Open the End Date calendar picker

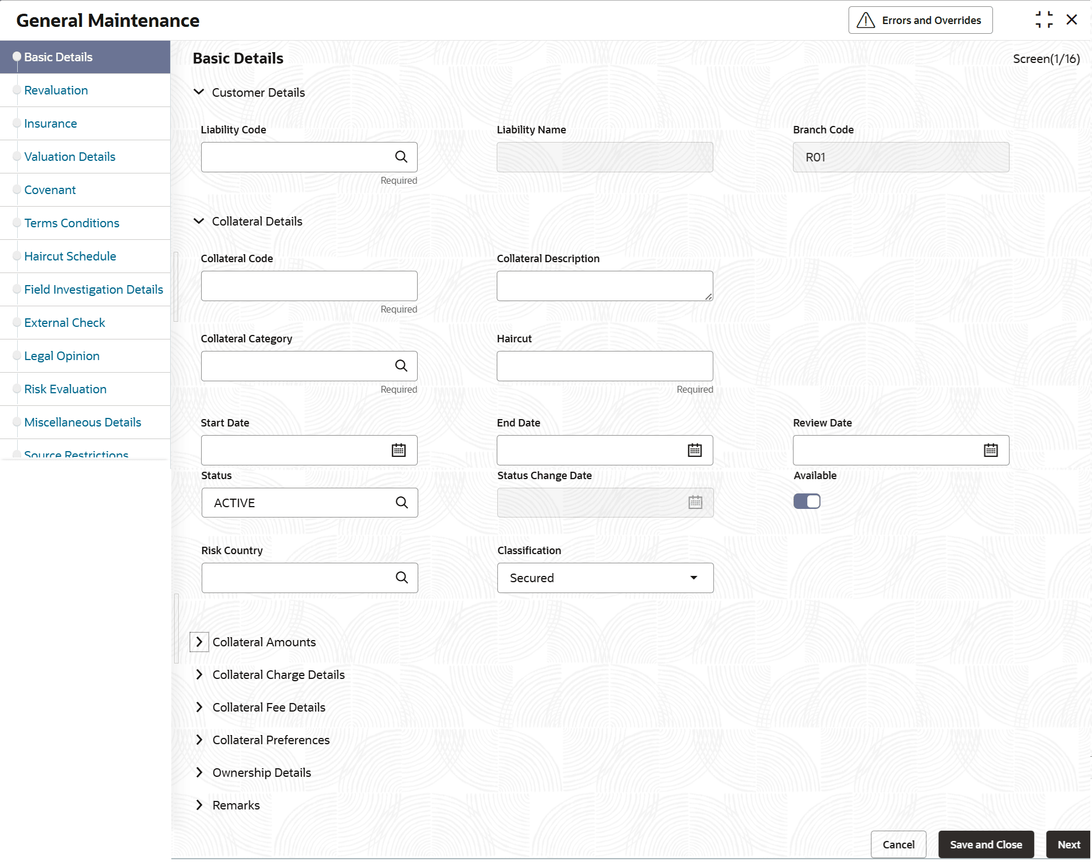pos(694,451)
